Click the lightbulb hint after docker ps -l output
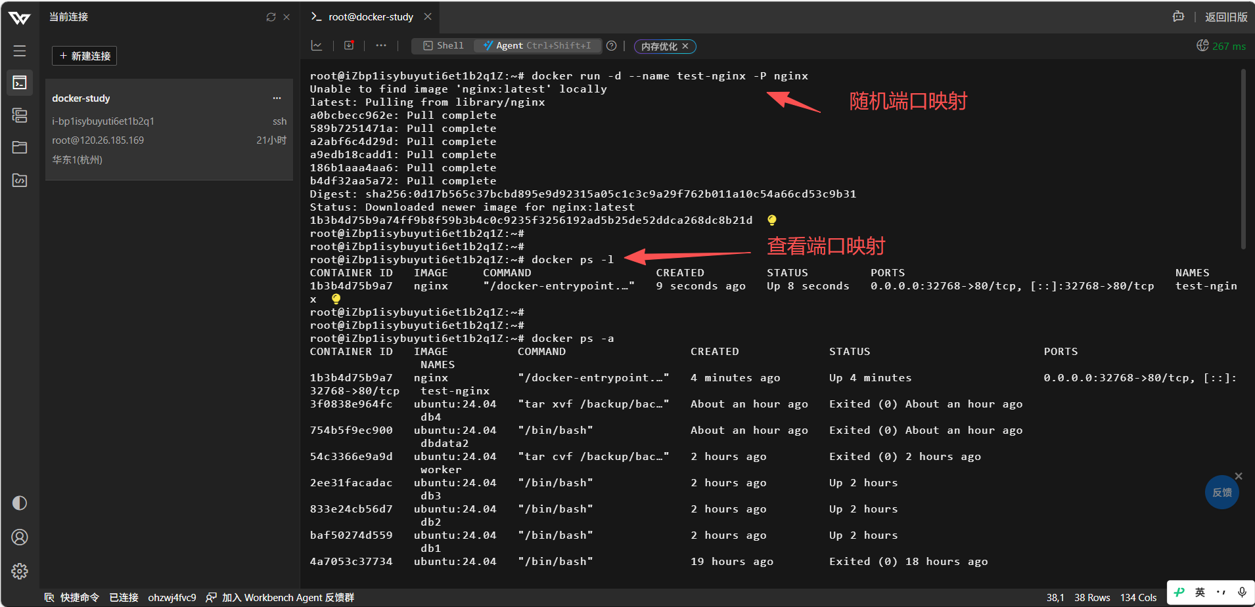This screenshot has height=607, width=1255. 336,299
